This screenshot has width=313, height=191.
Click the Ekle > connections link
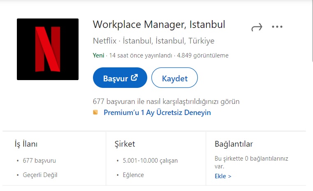pyautogui.click(x=223, y=176)
